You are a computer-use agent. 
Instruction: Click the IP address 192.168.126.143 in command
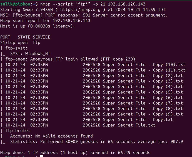click(x=127, y=4)
